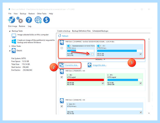Click the Macrium Reflect title bar logo

tap(9, 9)
